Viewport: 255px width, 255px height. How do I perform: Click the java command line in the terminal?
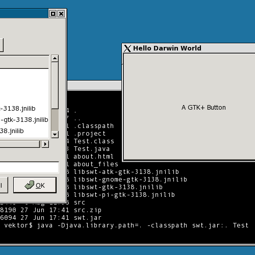click(143, 225)
